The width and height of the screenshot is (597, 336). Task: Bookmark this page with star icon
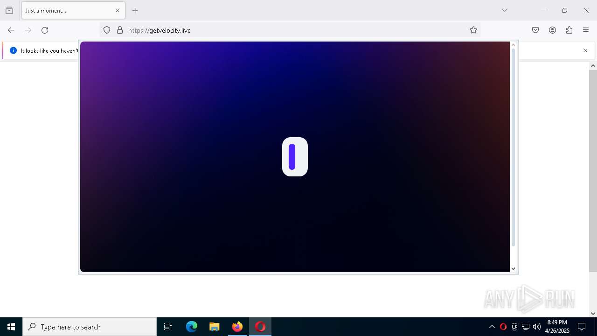[x=473, y=30]
